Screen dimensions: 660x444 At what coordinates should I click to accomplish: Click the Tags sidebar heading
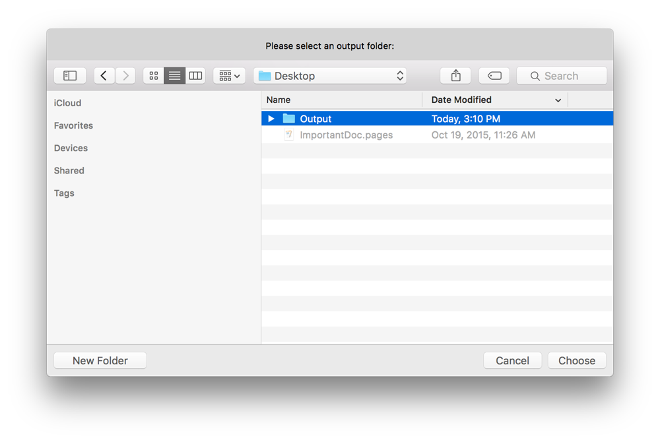tap(64, 193)
